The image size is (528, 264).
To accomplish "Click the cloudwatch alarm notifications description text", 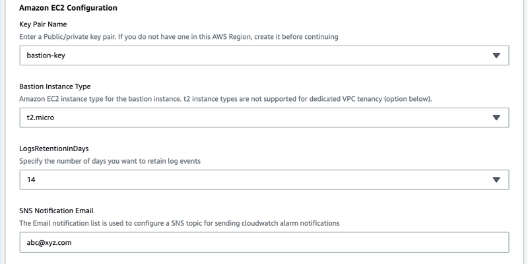I will (x=180, y=223).
